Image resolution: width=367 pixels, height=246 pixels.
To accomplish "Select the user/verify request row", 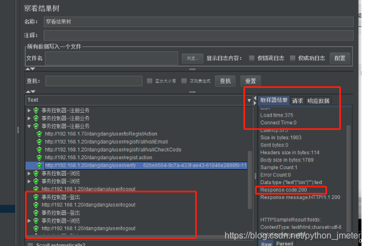I will pyautogui.click(x=136, y=165).
